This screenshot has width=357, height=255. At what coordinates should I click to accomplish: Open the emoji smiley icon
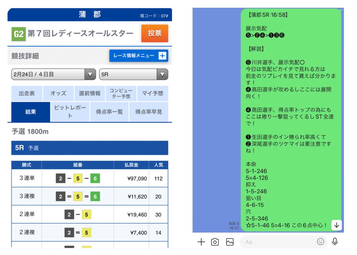(x=320, y=242)
